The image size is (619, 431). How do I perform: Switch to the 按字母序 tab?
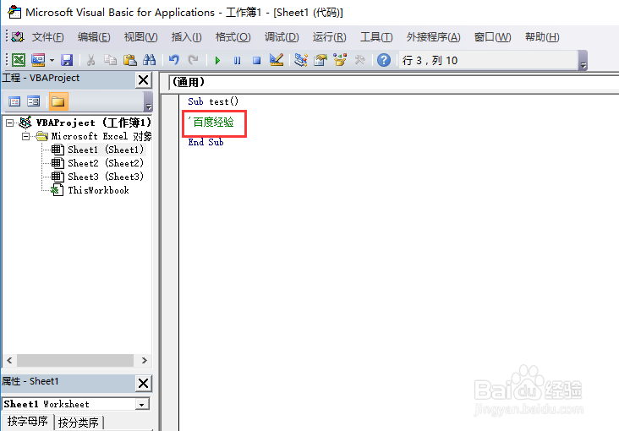(28, 422)
